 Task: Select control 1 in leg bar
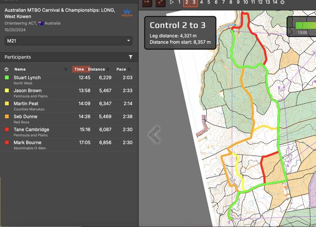(179, 2)
